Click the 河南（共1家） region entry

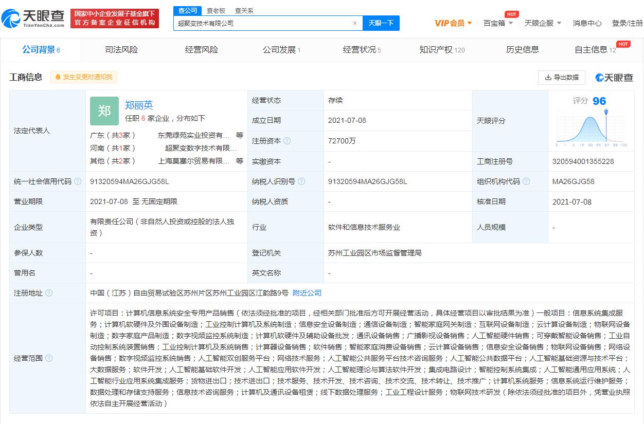113,148
